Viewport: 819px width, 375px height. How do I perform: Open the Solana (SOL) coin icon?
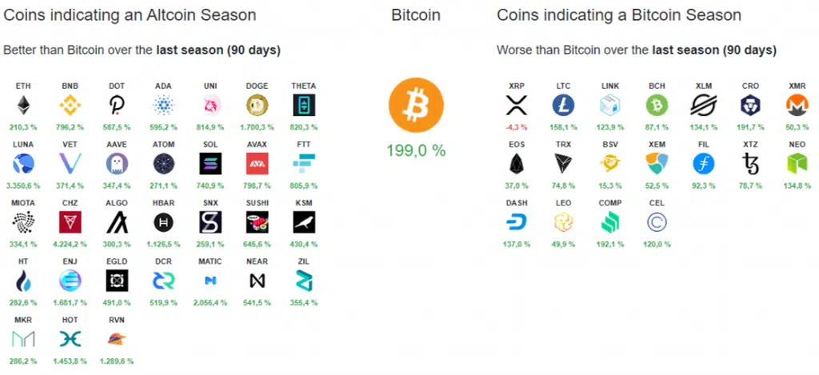pos(210,163)
